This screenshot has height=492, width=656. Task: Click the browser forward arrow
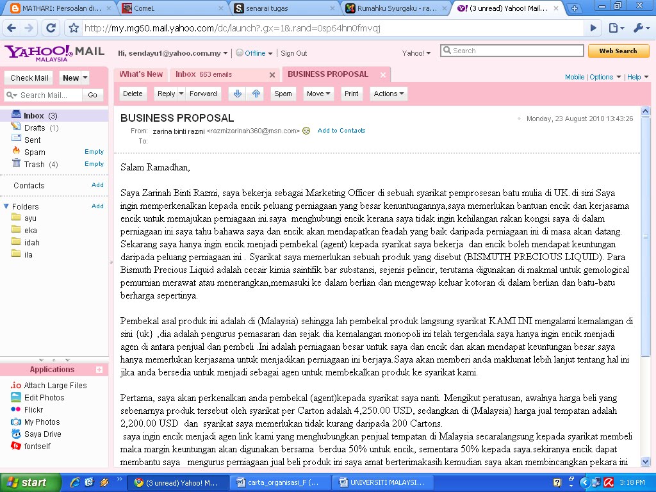point(29,28)
